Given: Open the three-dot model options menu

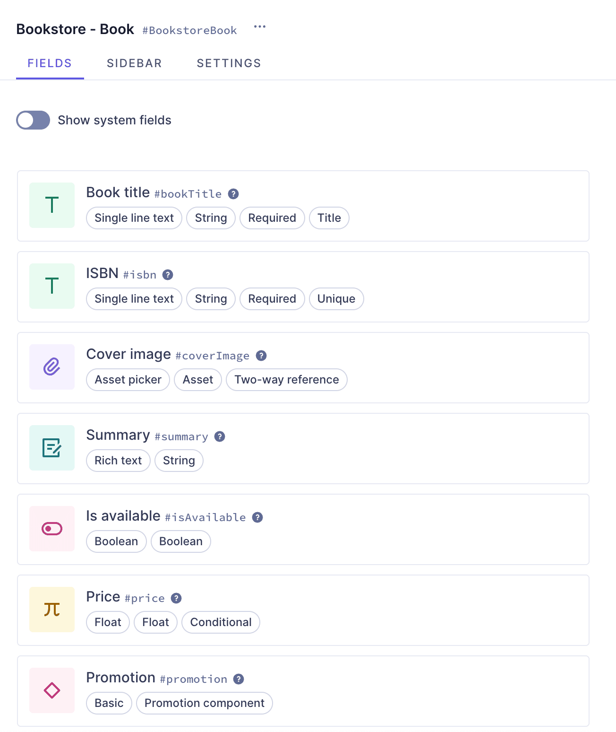Looking at the screenshot, I should pos(260,27).
